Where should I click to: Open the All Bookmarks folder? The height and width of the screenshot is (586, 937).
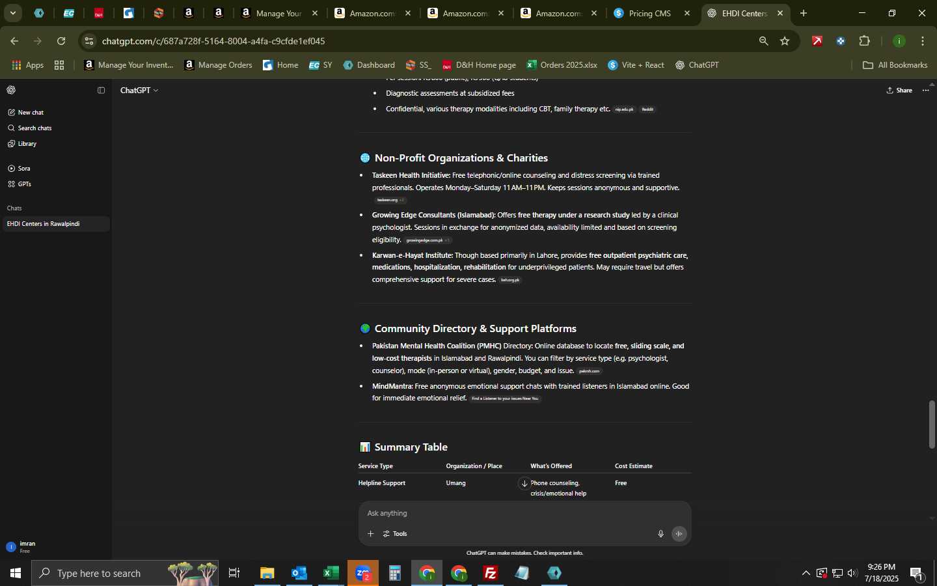coord(895,65)
